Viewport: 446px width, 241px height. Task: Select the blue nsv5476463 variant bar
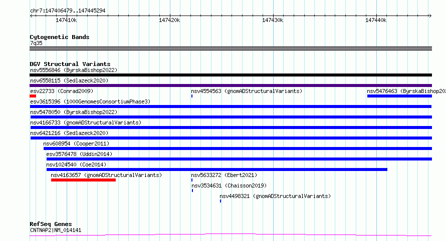pyautogui.click(x=399, y=96)
